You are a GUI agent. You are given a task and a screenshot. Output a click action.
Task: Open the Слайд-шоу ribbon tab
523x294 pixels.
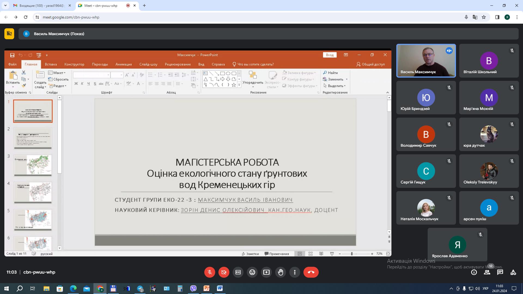coord(148,64)
